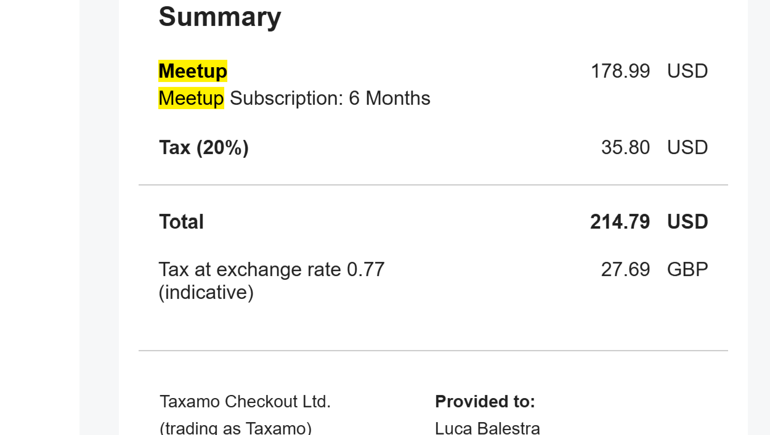This screenshot has width=770, height=435.
Task: Click the Tax (20%) label
Action: 203,148
